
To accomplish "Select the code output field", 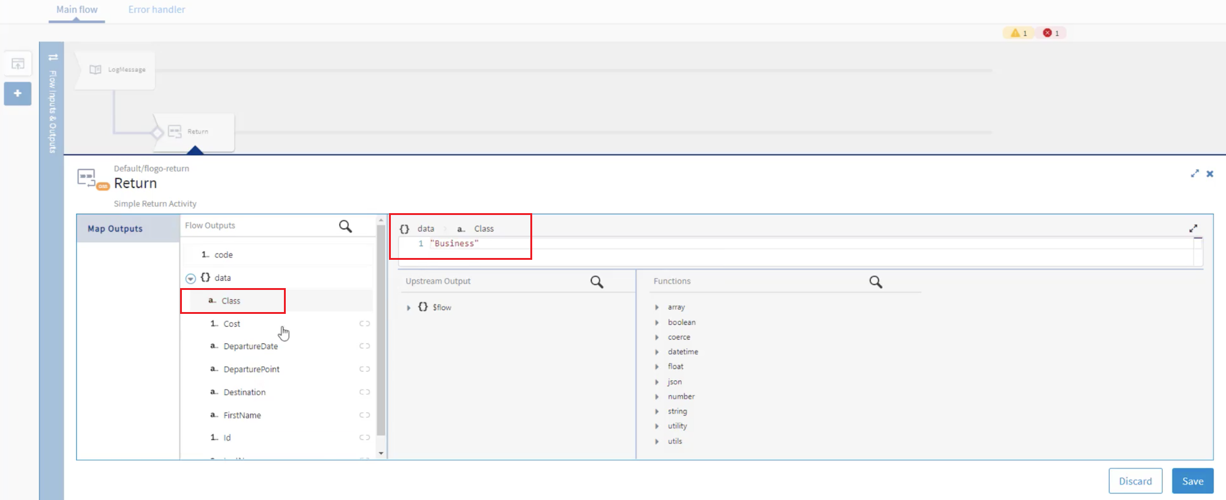I will [x=278, y=255].
